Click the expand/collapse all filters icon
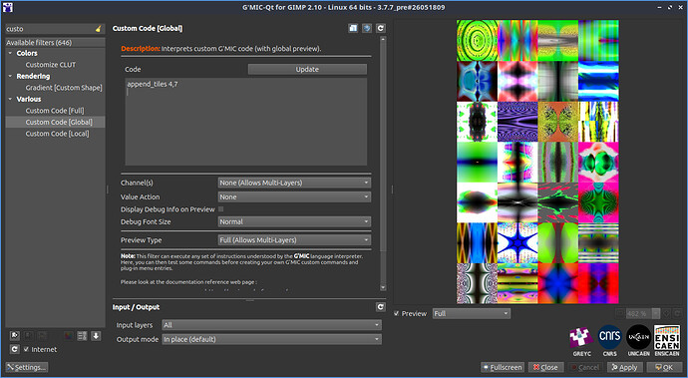 (82, 336)
